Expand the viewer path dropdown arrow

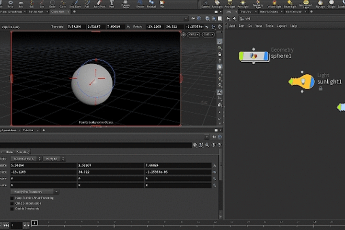click(x=186, y=19)
